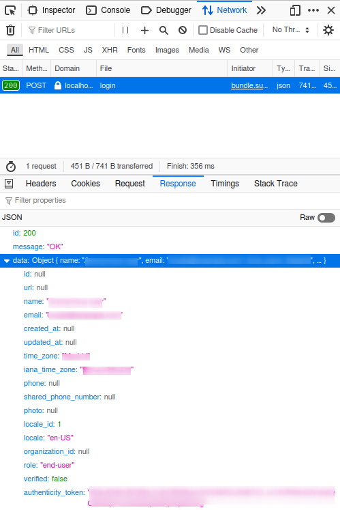This screenshot has width=340, height=510.
Task: Sort by the Domain column header
Action: point(74,69)
